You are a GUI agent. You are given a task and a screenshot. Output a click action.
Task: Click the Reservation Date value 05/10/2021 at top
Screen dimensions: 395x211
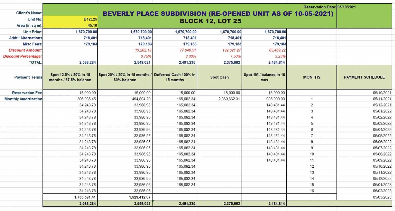pos(346,7)
